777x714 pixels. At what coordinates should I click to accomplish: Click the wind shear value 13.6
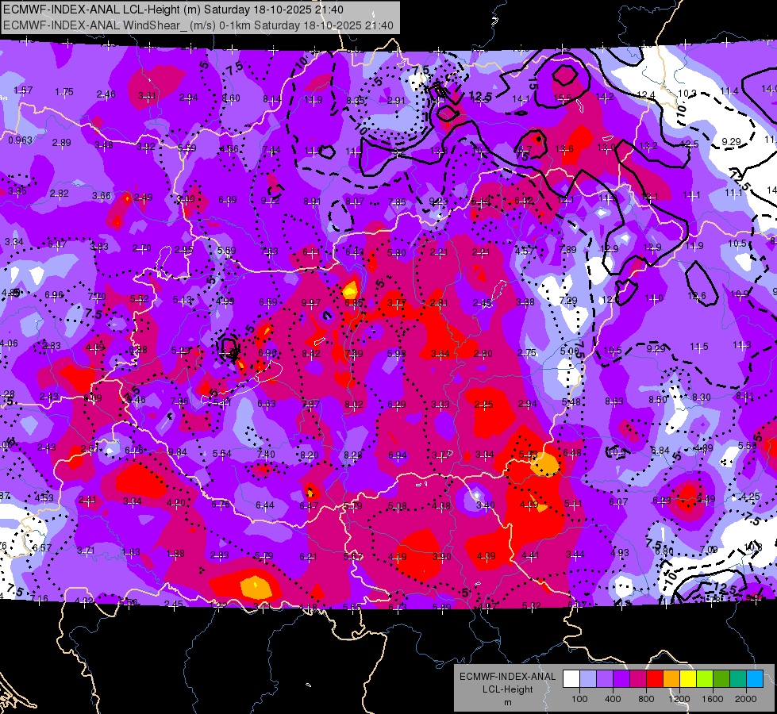click(564, 148)
